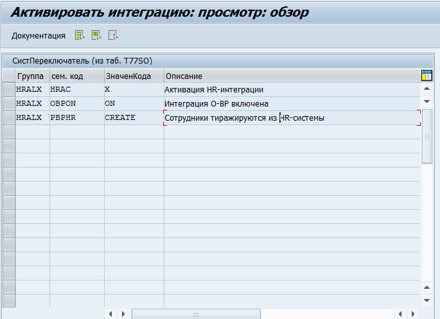Click the vertical scrollbar thumb of table
The width and height of the screenshot is (440, 319).
427,136
